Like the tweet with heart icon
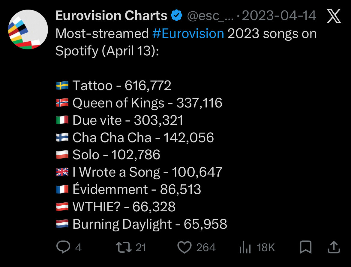Viewport: 351px width, 267px height. click(184, 248)
